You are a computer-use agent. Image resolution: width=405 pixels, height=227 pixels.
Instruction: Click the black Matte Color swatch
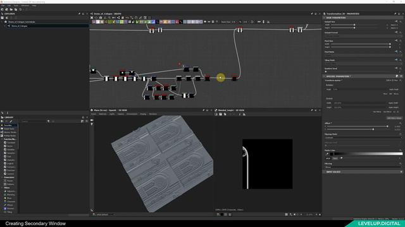click(x=332, y=154)
